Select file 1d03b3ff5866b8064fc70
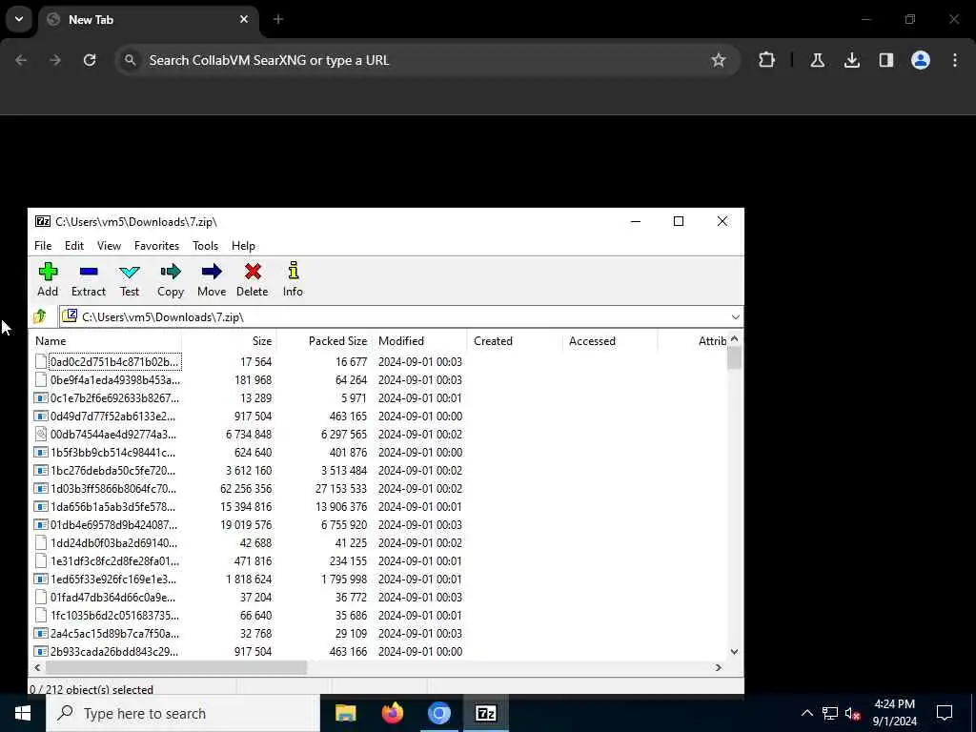976x732 pixels. [x=113, y=489]
